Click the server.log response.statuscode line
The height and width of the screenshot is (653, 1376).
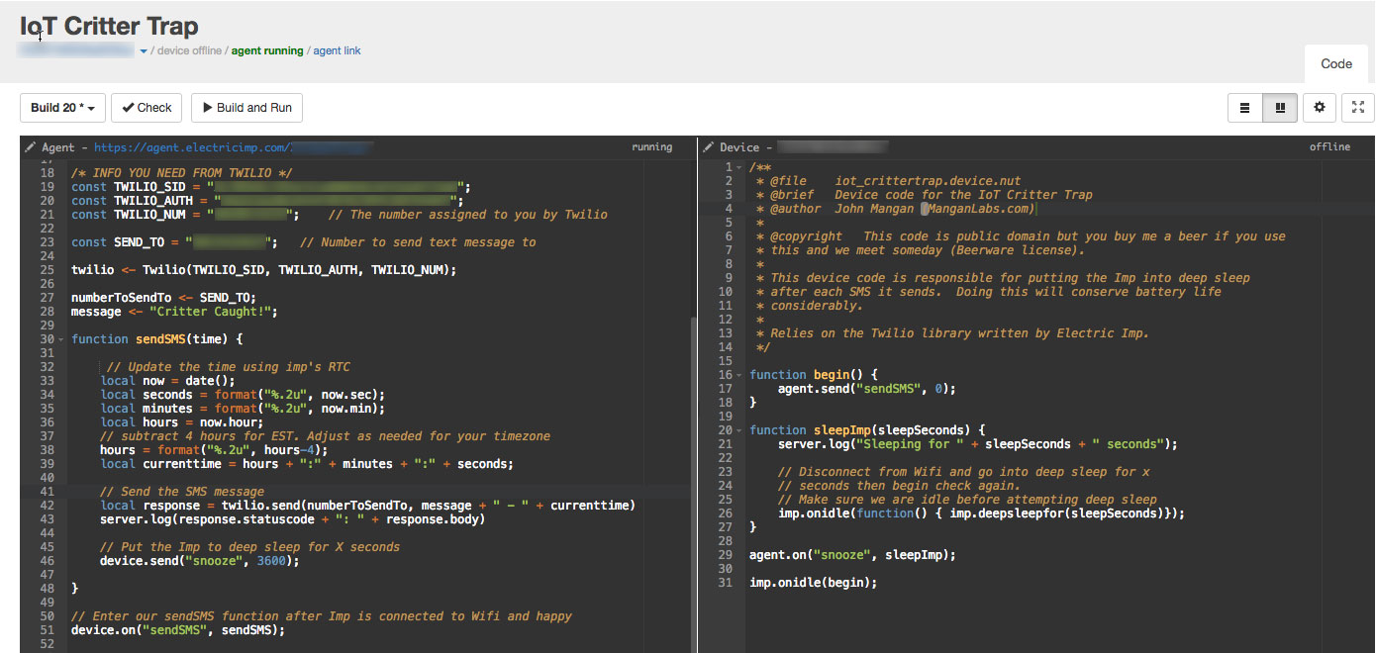tap(292, 519)
